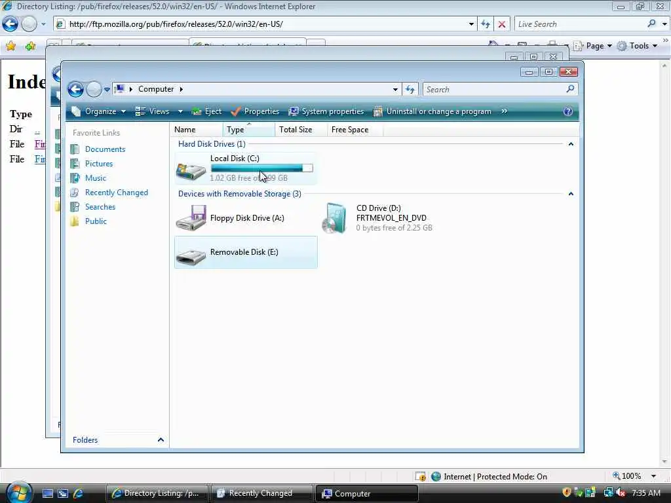671x503 pixels.
Task: Select the Local Disk (C:) drive icon
Action: [191, 171]
